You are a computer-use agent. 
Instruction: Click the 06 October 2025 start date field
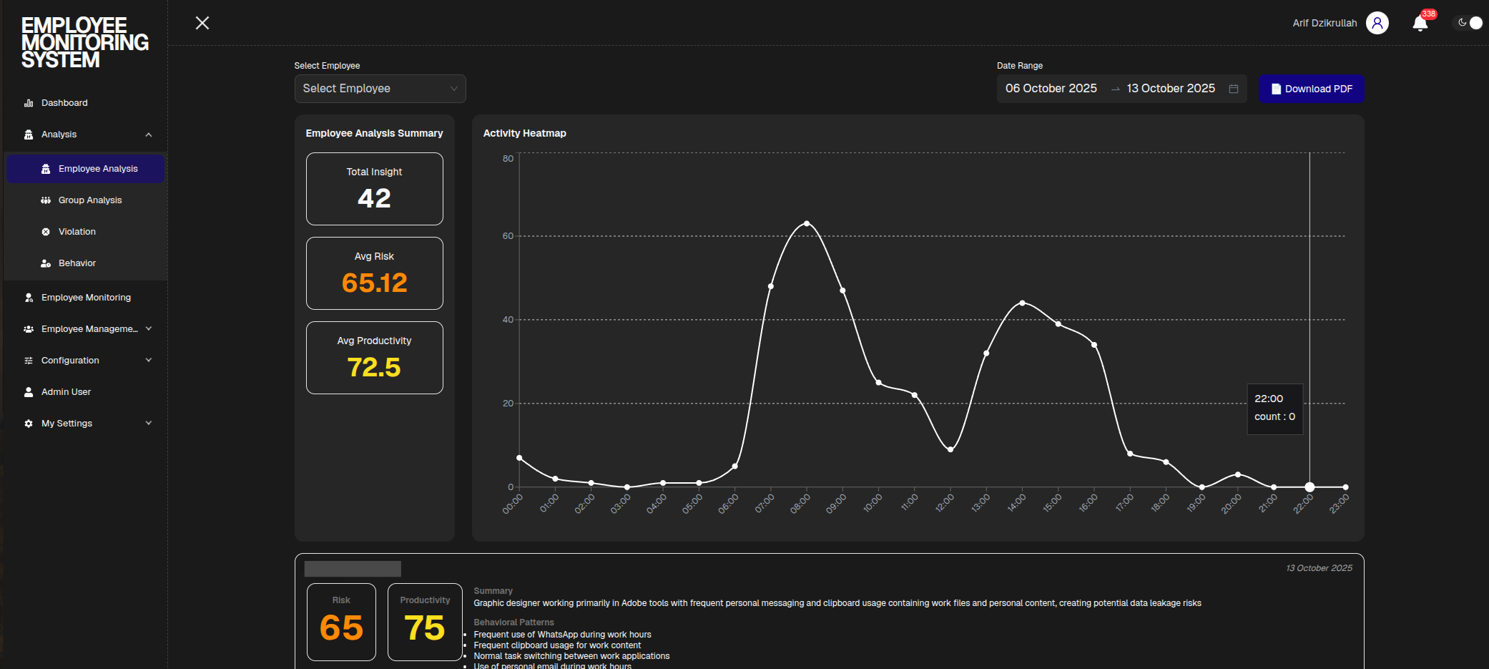1050,88
